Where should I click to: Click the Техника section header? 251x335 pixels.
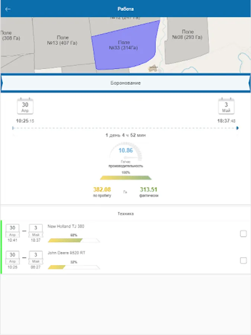(x=126, y=214)
